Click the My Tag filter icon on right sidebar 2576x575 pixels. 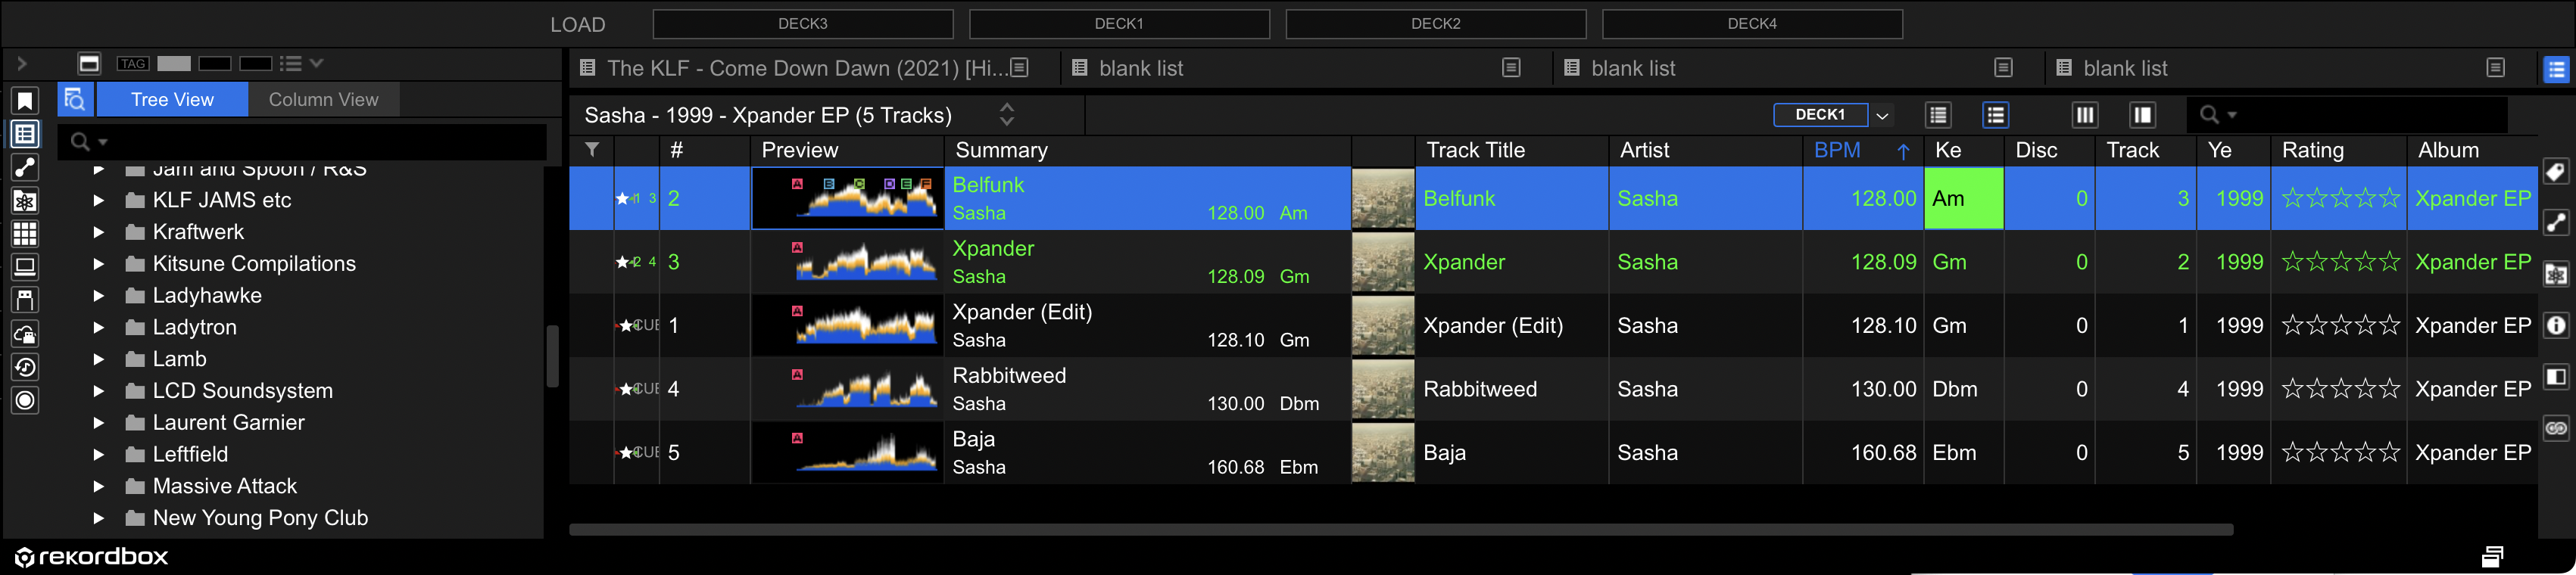[2556, 172]
